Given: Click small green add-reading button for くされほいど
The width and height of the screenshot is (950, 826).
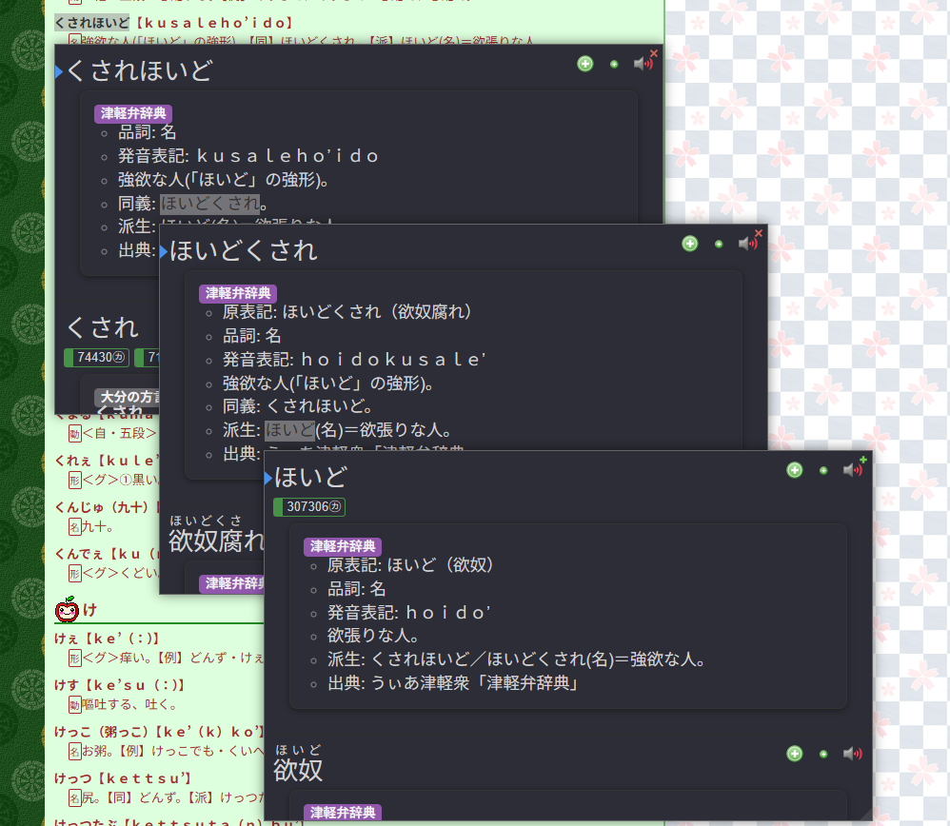Looking at the screenshot, I should click(x=614, y=64).
